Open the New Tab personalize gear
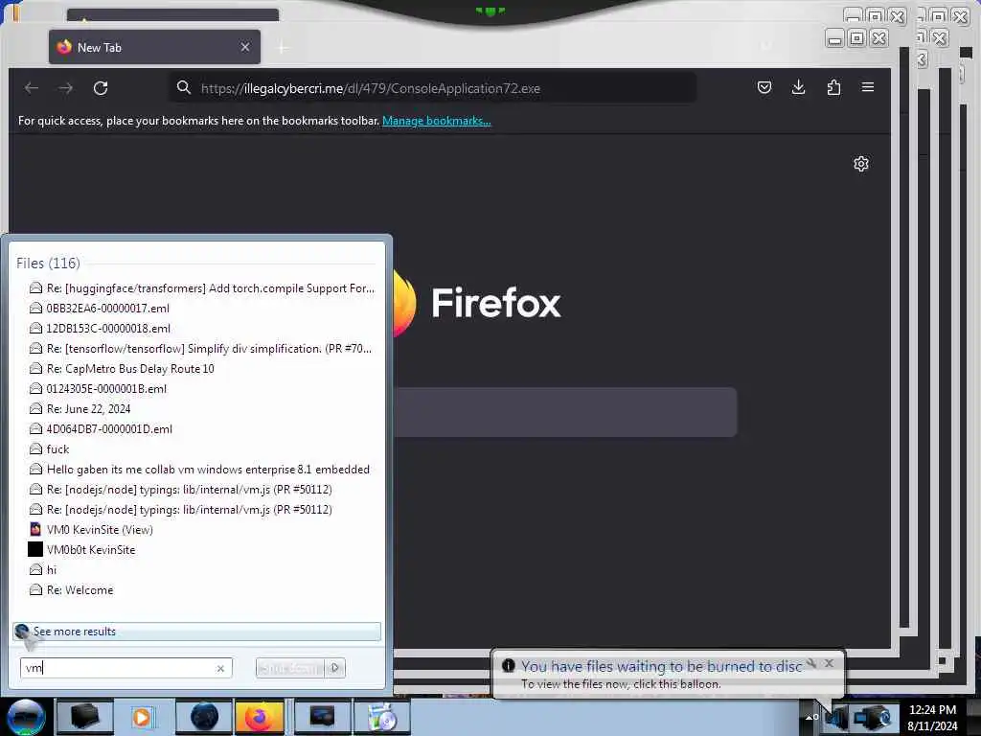The height and width of the screenshot is (736, 981). 861,163
